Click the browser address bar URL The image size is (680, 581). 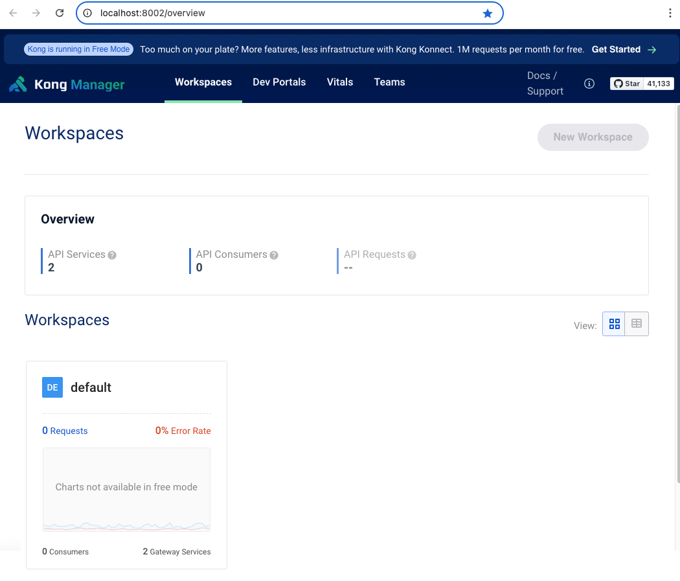coord(259,13)
